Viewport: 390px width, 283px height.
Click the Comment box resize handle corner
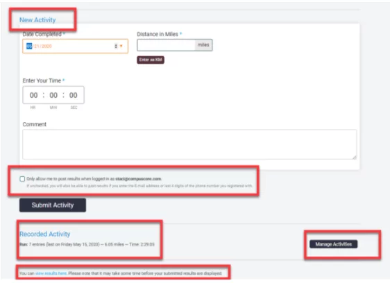pos(355,157)
